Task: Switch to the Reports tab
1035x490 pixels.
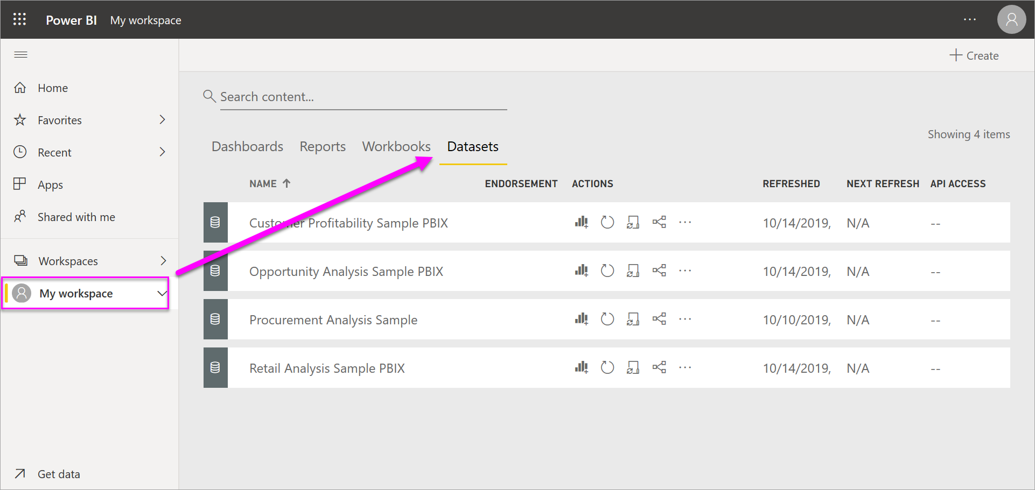Action: [x=323, y=146]
